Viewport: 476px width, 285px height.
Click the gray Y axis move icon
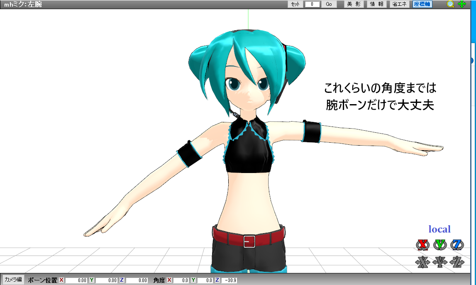440,262
